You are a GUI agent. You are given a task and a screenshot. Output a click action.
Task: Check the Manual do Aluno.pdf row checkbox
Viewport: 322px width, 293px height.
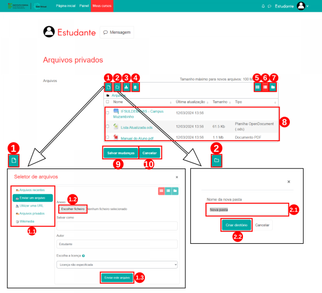coord(107,137)
